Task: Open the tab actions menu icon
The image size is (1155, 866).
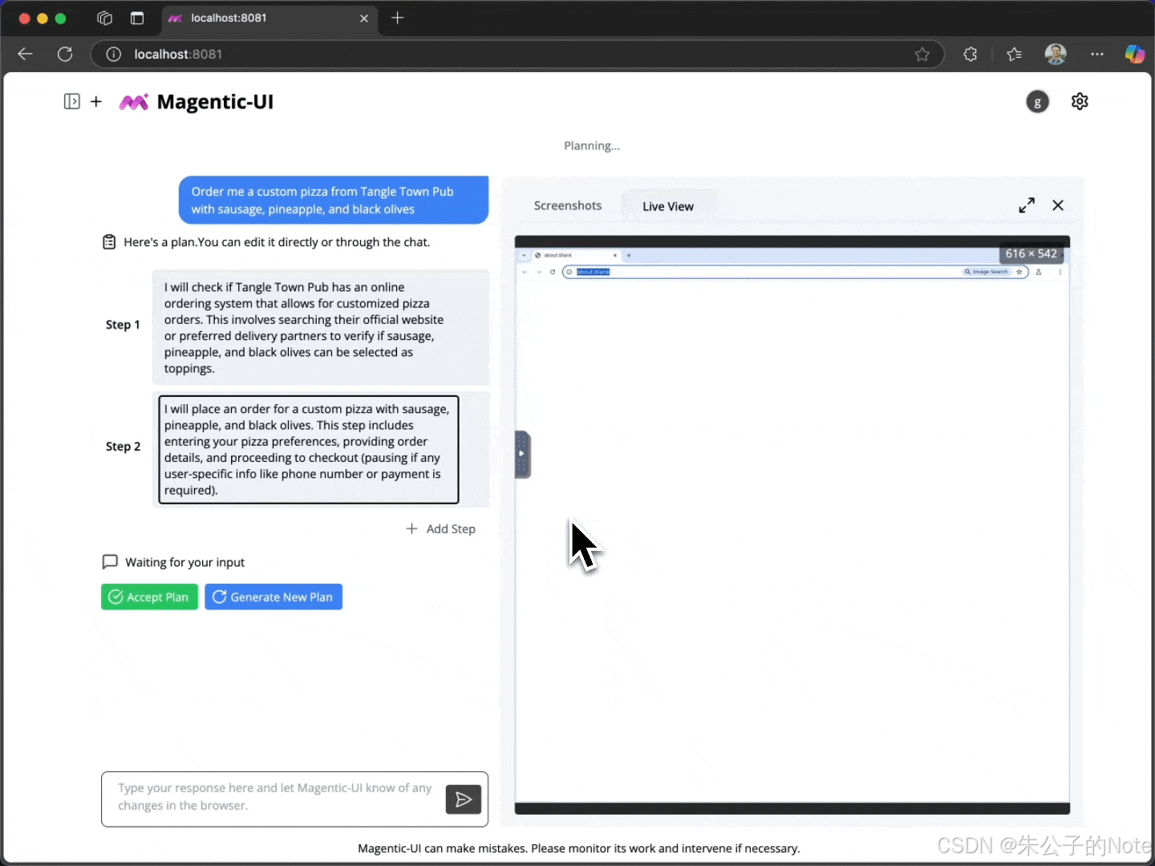Action: click(137, 18)
